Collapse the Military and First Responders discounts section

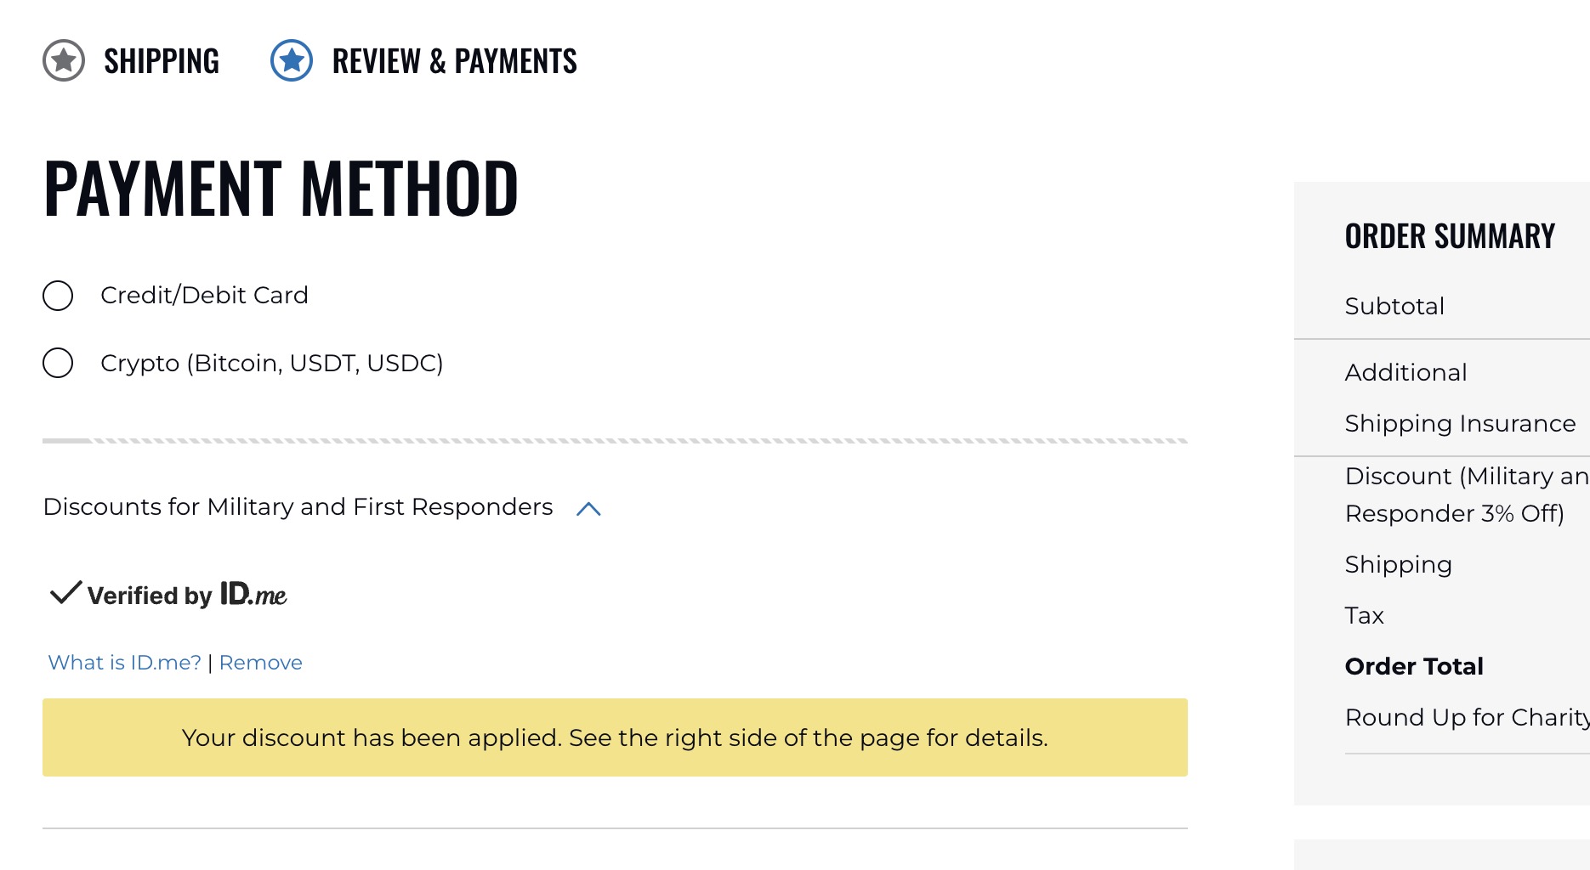[x=590, y=508]
